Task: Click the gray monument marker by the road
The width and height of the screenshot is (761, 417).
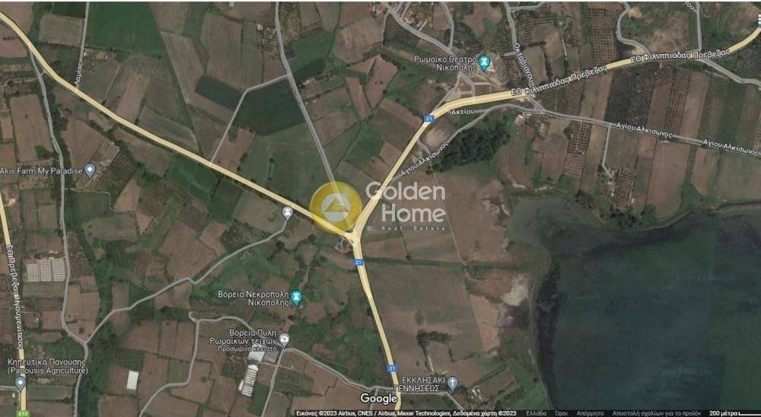Action: click(x=288, y=212)
